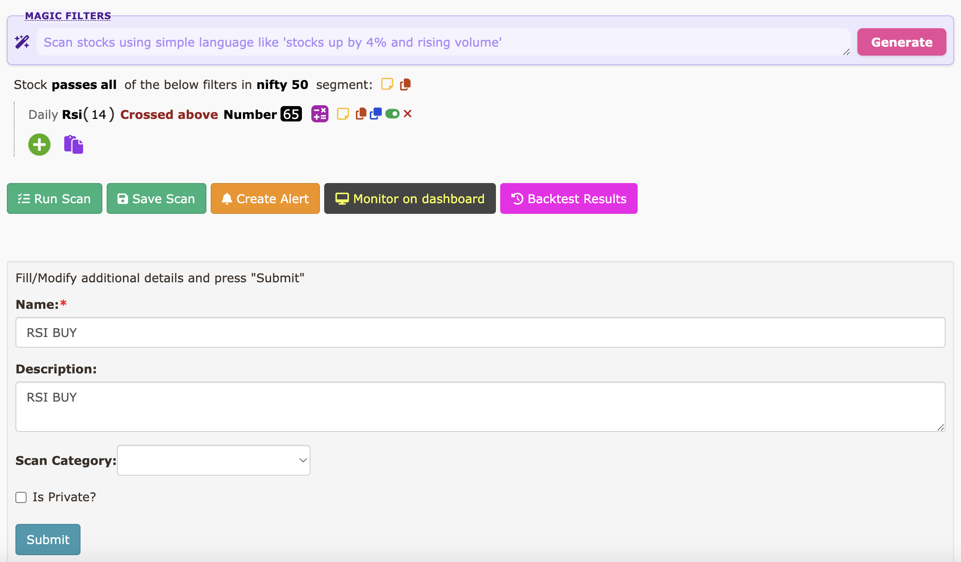This screenshot has height=562, width=961.
Task: Add a new filter with green plus icon
Action: click(39, 145)
